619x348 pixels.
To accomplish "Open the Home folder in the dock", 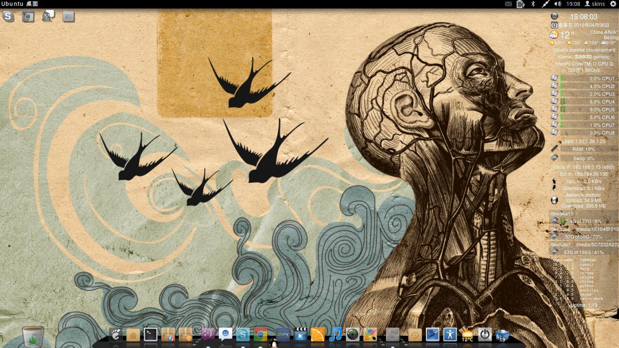I will (x=133, y=334).
